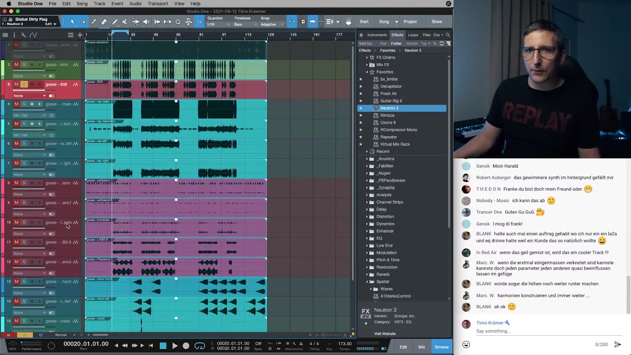Expand the Recent folder
Image resolution: width=631 pixels, height=355 pixels.
click(367, 151)
